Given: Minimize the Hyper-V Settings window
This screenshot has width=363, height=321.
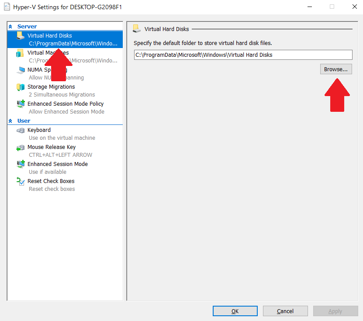Looking at the screenshot, I should 310,7.
